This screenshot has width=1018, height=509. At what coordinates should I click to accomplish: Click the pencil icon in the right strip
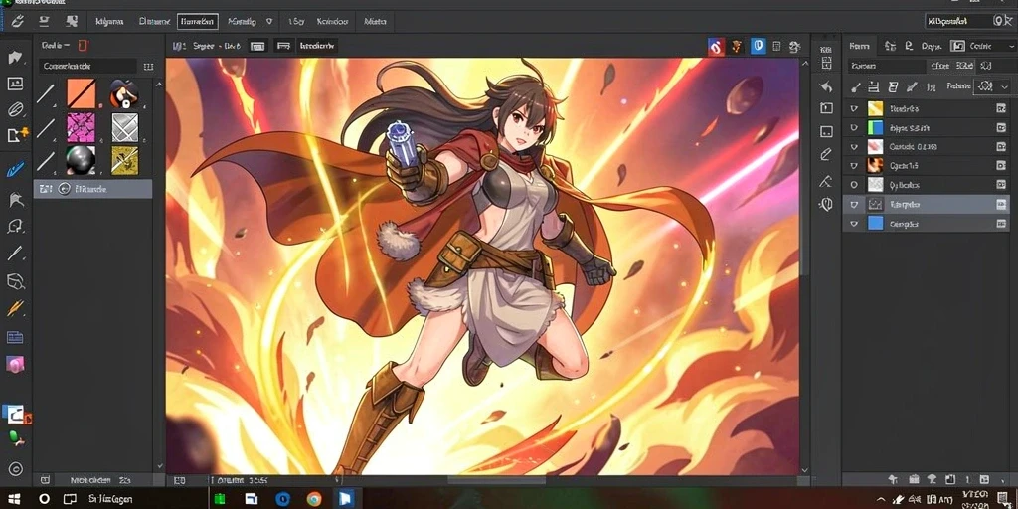click(x=826, y=154)
